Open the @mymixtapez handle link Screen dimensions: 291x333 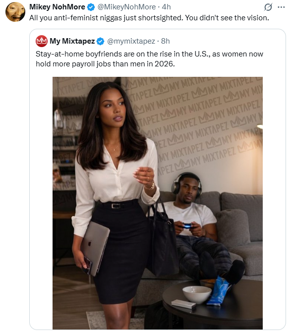point(131,41)
